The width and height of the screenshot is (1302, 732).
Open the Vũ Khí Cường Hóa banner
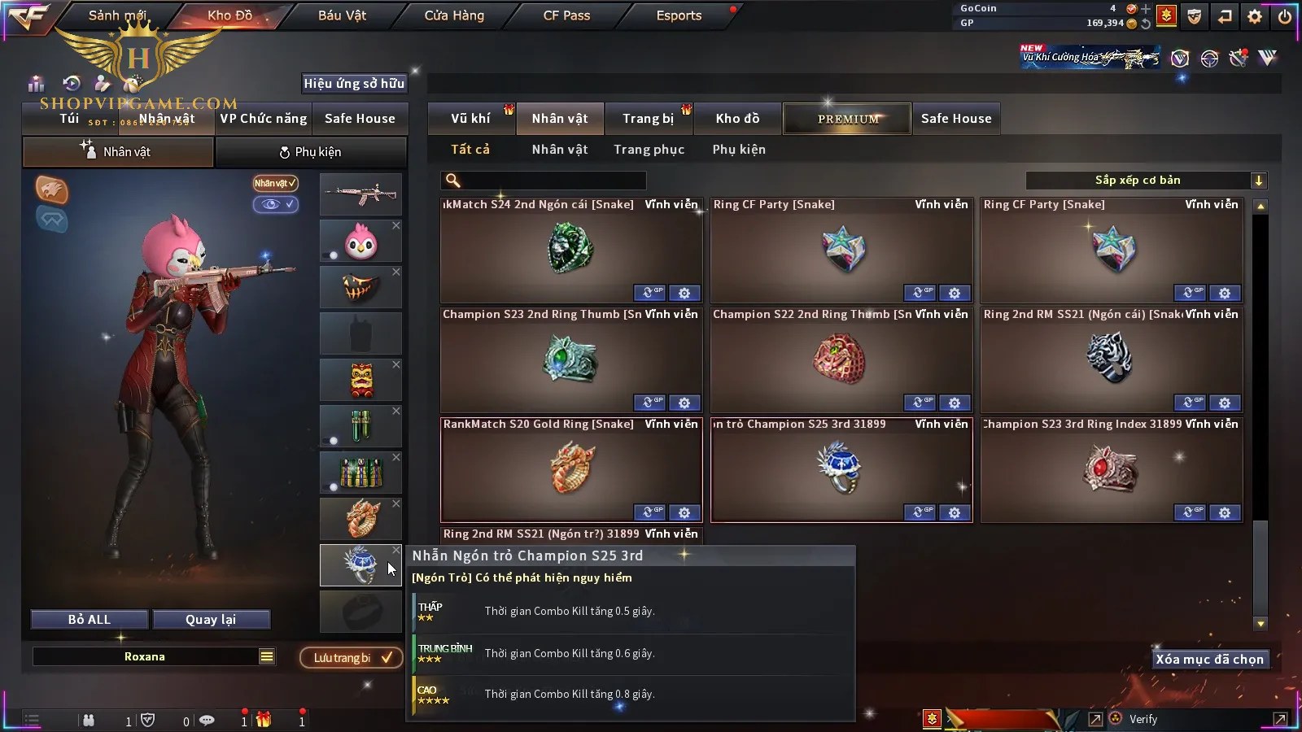point(1090,57)
